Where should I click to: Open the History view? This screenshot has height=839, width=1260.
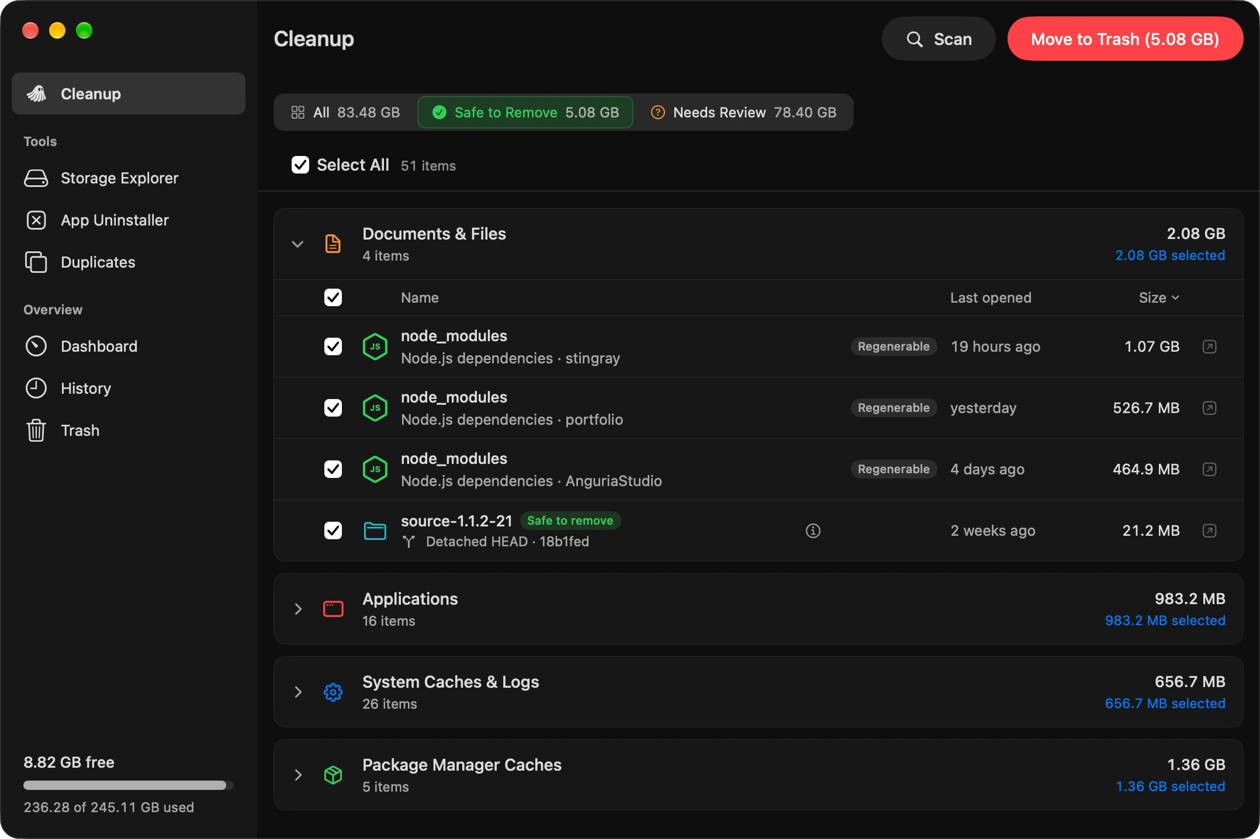click(128, 389)
